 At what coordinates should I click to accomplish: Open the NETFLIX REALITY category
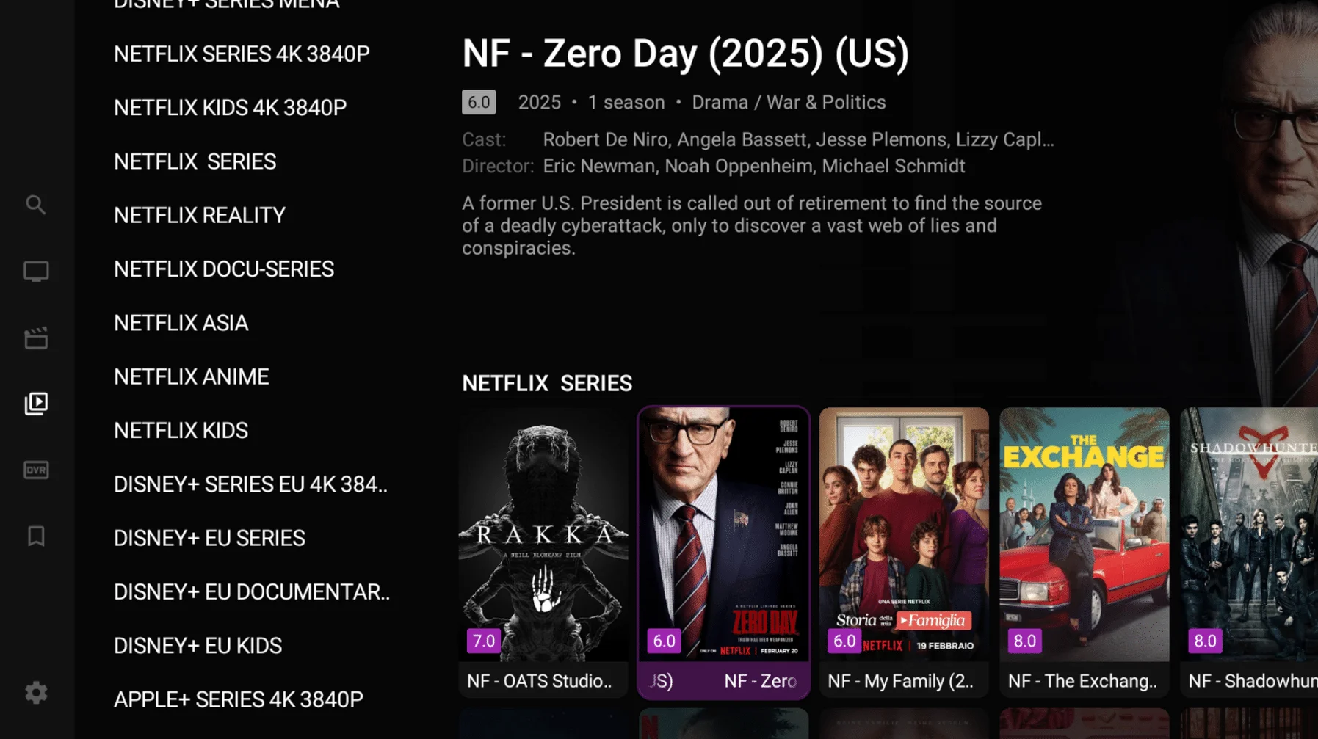pyautogui.click(x=199, y=216)
